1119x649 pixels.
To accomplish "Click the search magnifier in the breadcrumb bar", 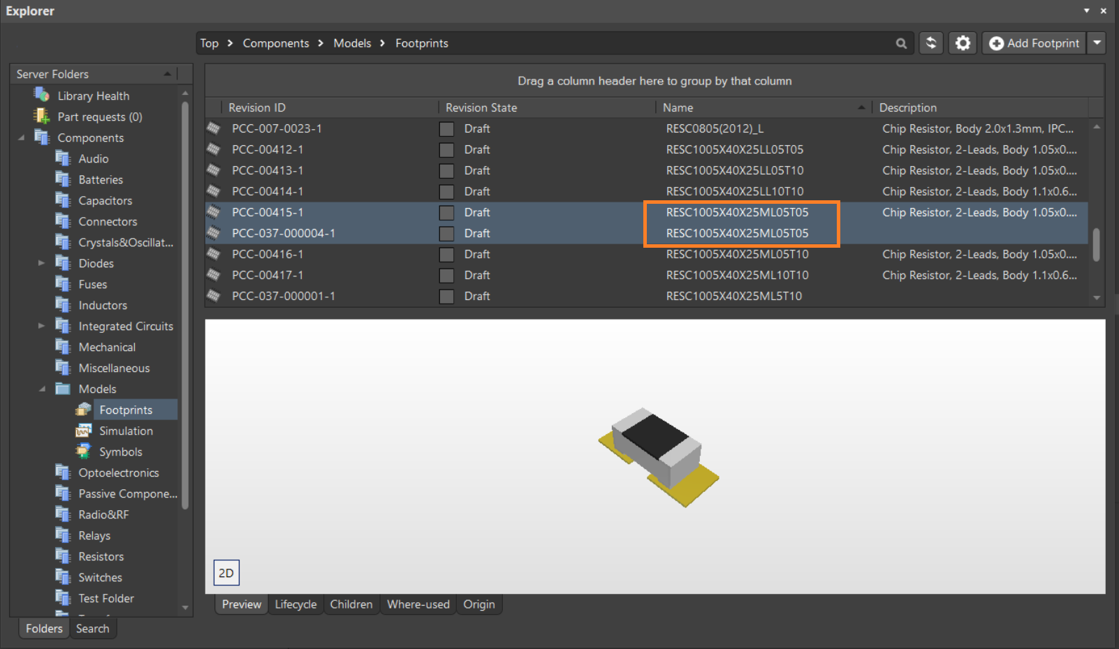I will coord(901,43).
